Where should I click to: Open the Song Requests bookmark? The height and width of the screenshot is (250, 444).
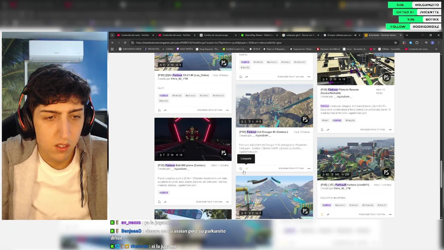point(208,49)
